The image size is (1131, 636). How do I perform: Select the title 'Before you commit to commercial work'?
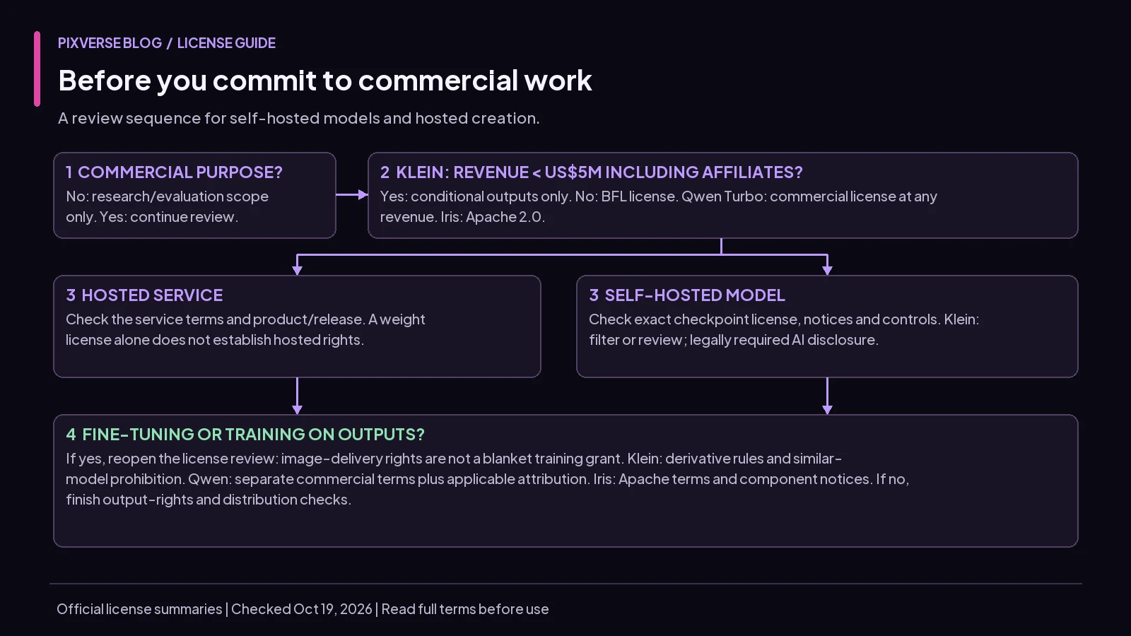pos(325,81)
